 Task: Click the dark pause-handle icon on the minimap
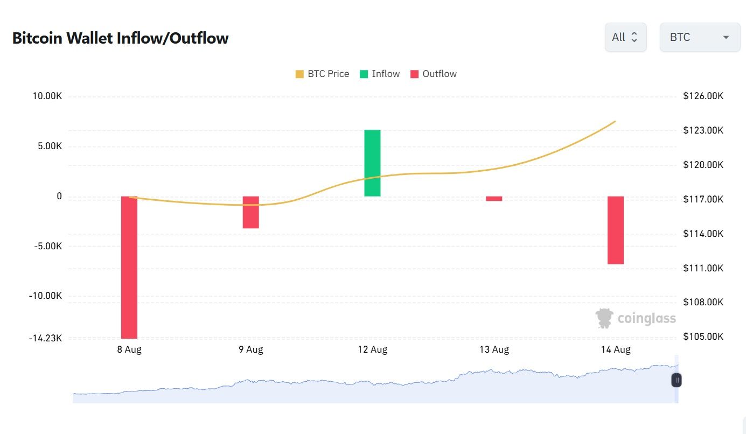(x=677, y=380)
